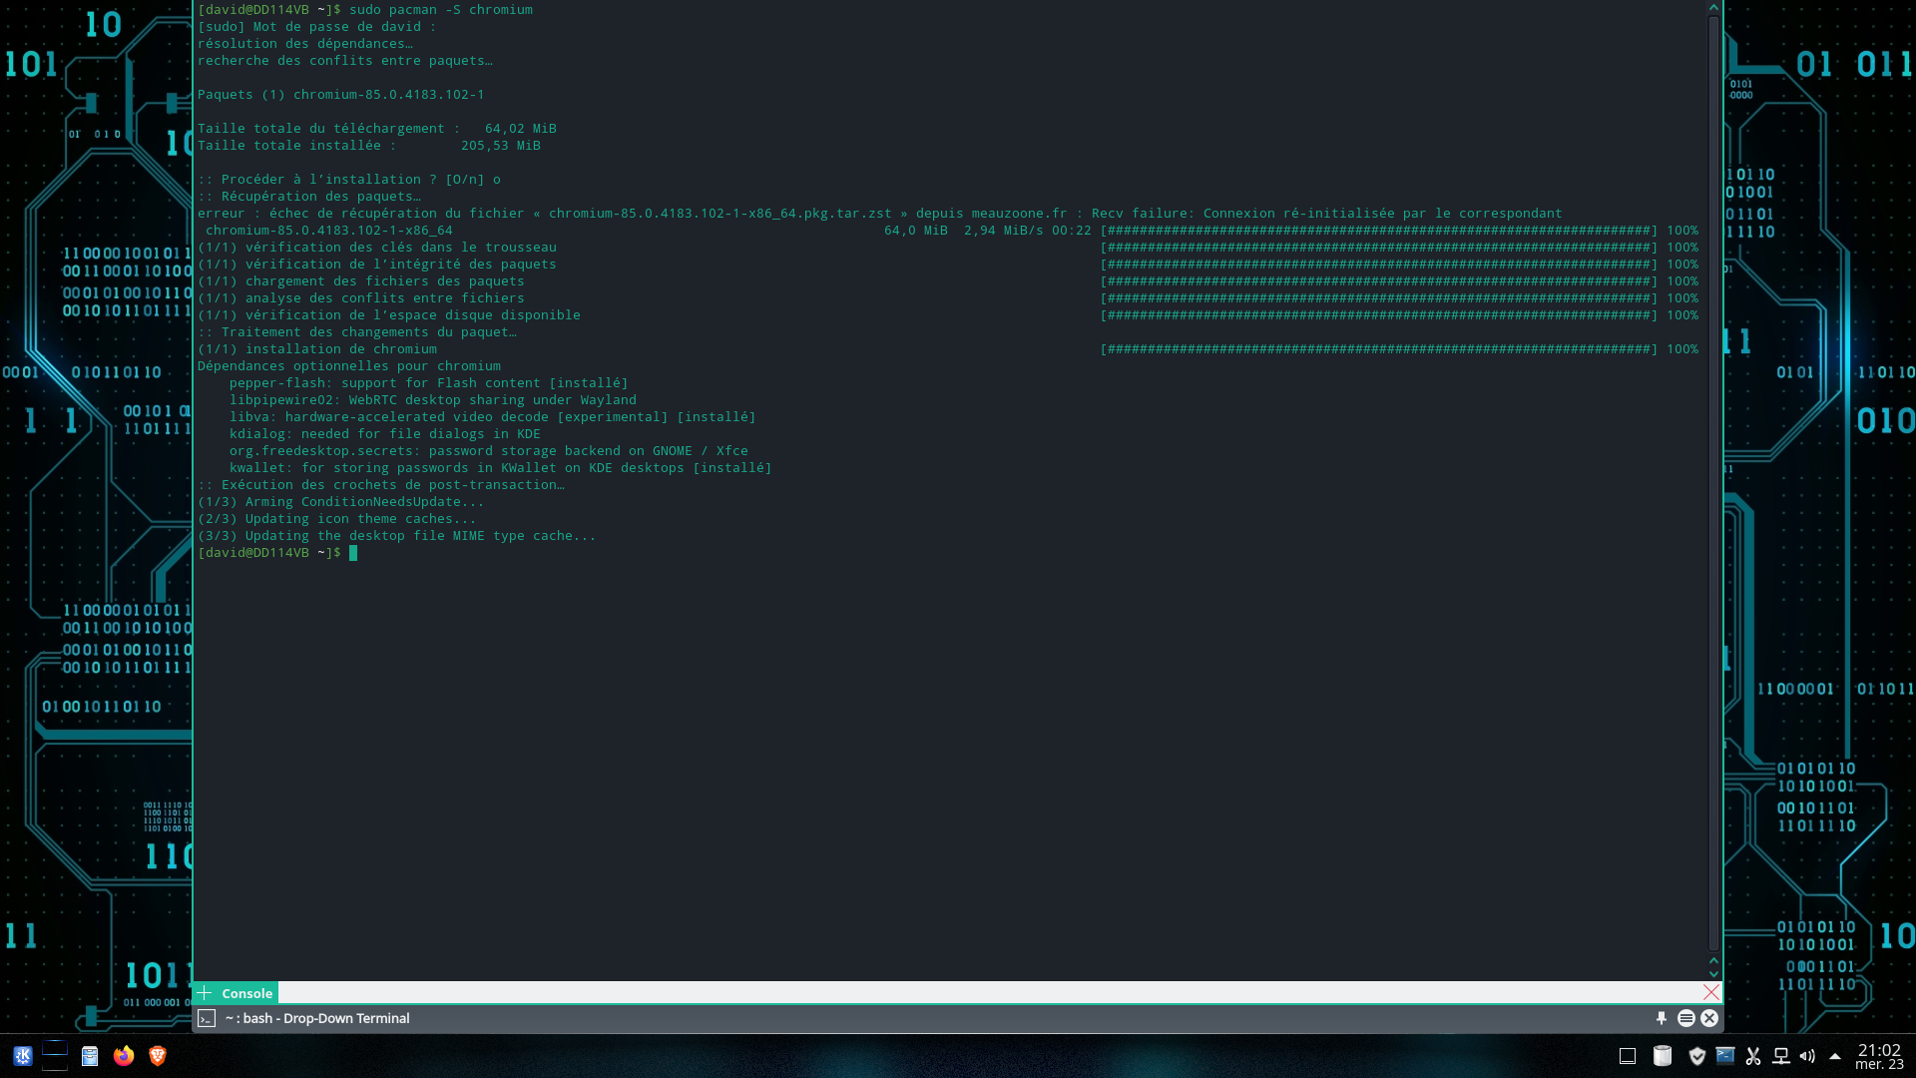Image resolution: width=1916 pixels, height=1078 pixels.
Task: Open the Yakuake terminal tray icon
Action: (x=1725, y=1056)
